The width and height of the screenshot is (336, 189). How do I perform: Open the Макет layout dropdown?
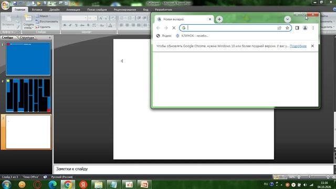click(x=43, y=16)
